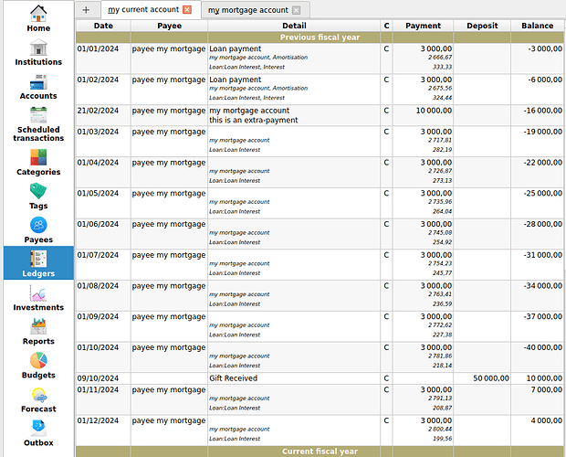Click the plus button to add tab
This screenshot has width=566, height=457.
[x=86, y=10]
